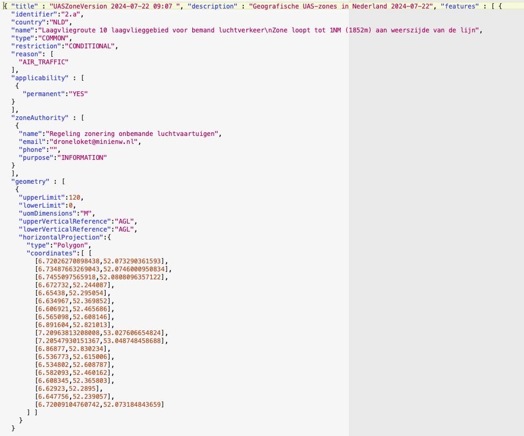Click the "type":"Polygon" line
Image resolution: width=524 pixels, height=436 pixels.
pyautogui.click(x=59, y=245)
